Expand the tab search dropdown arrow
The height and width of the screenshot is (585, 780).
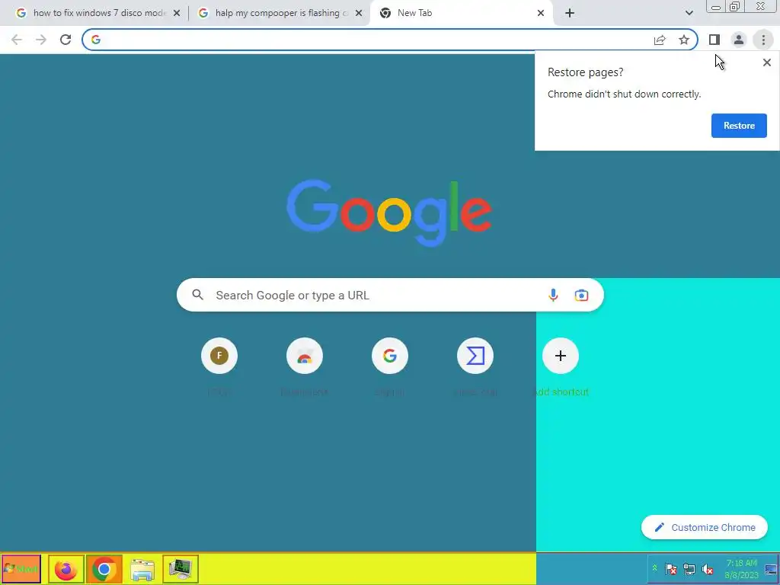pos(689,13)
